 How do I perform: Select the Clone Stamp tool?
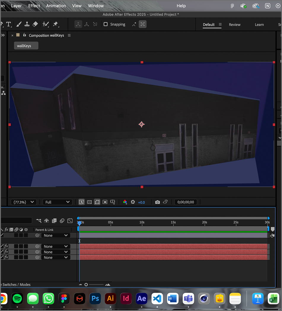27,24
